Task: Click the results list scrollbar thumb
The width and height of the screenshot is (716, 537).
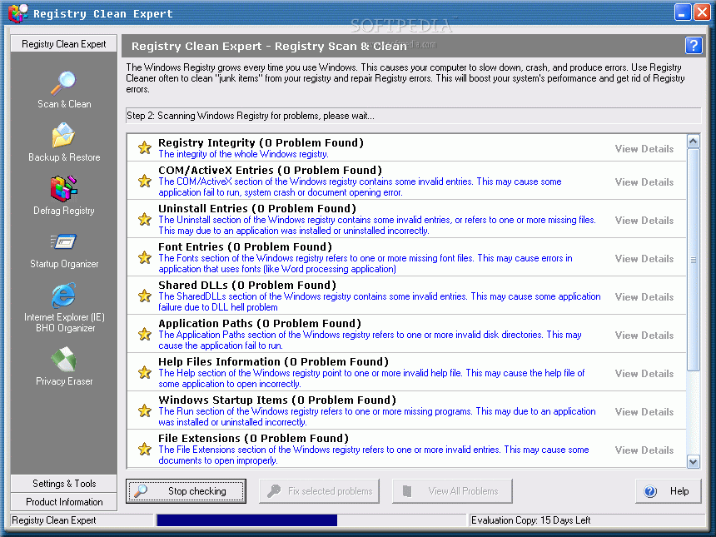Action: 694,260
